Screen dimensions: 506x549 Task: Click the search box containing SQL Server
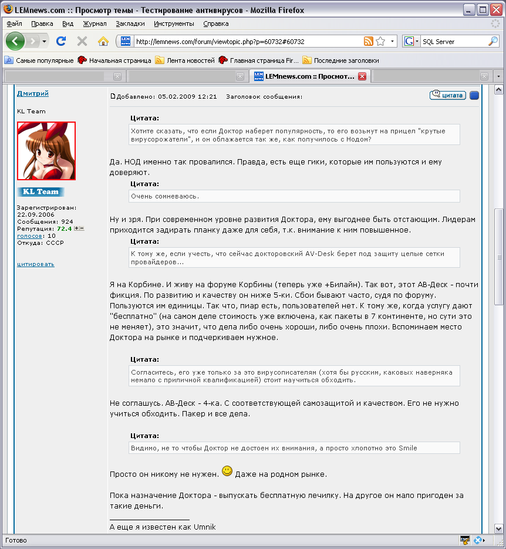pyautogui.click(x=454, y=41)
